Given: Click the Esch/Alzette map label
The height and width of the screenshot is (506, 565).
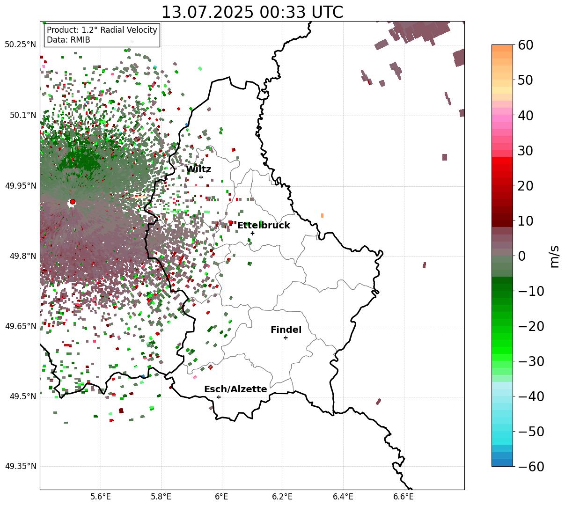Looking at the screenshot, I should coord(235,389).
